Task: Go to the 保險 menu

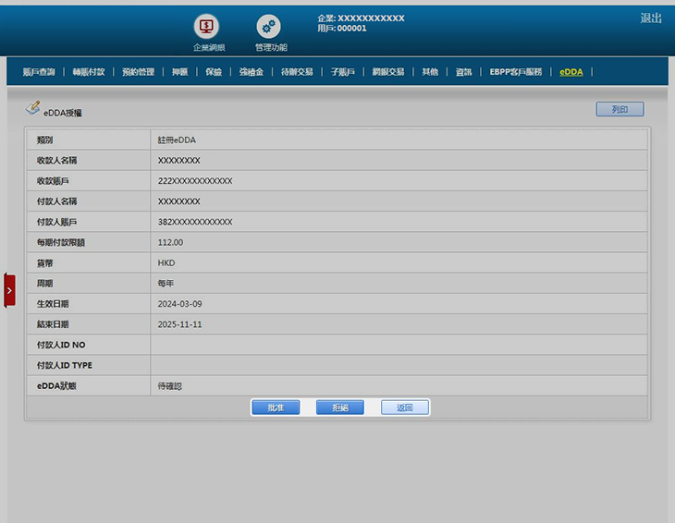Action: tap(214, 72)
